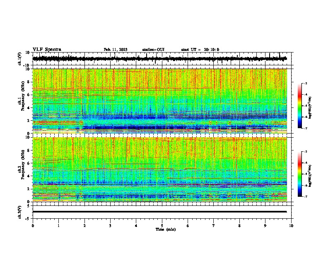Click the time axis tick label "1"
Image resolution: width=328 pixels, height=253 pixels.
tap(58, 226)
